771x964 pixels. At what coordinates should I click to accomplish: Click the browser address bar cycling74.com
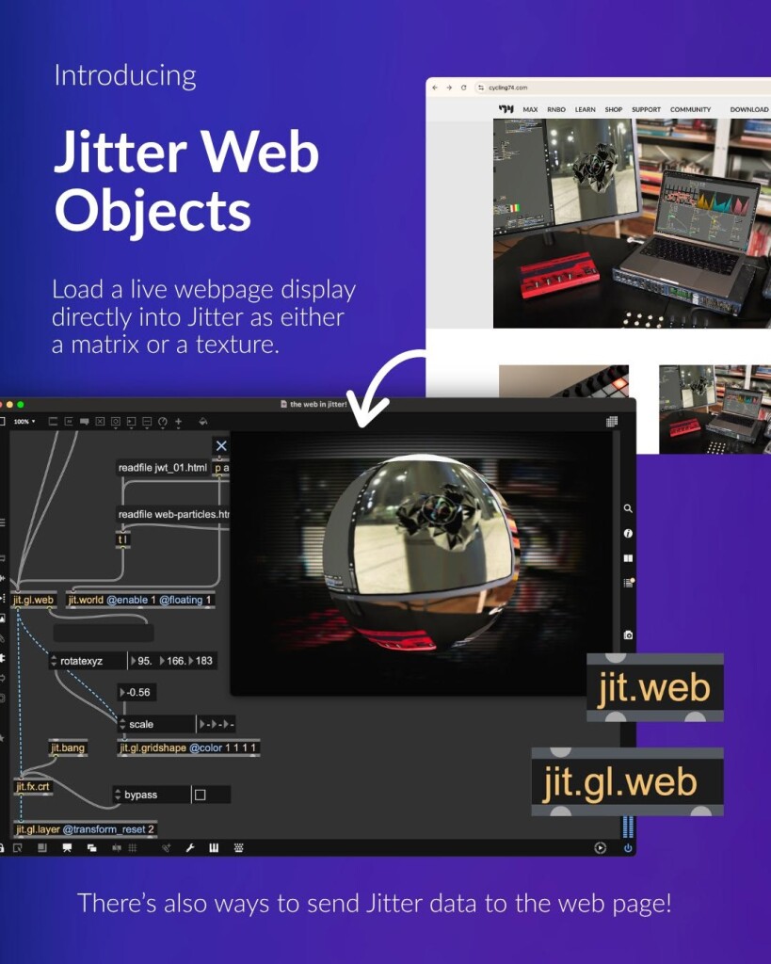tap(621, 88)
